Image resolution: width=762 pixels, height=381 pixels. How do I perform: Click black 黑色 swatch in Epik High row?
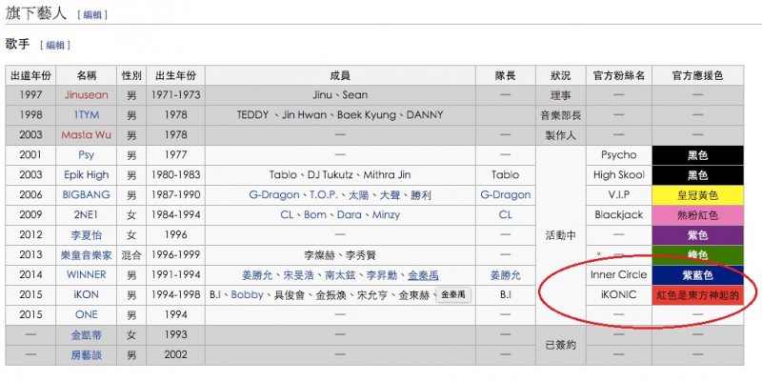(697, 175)
